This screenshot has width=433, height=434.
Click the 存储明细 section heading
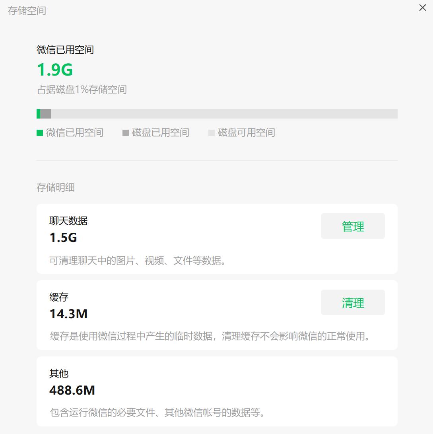point(56,187)
